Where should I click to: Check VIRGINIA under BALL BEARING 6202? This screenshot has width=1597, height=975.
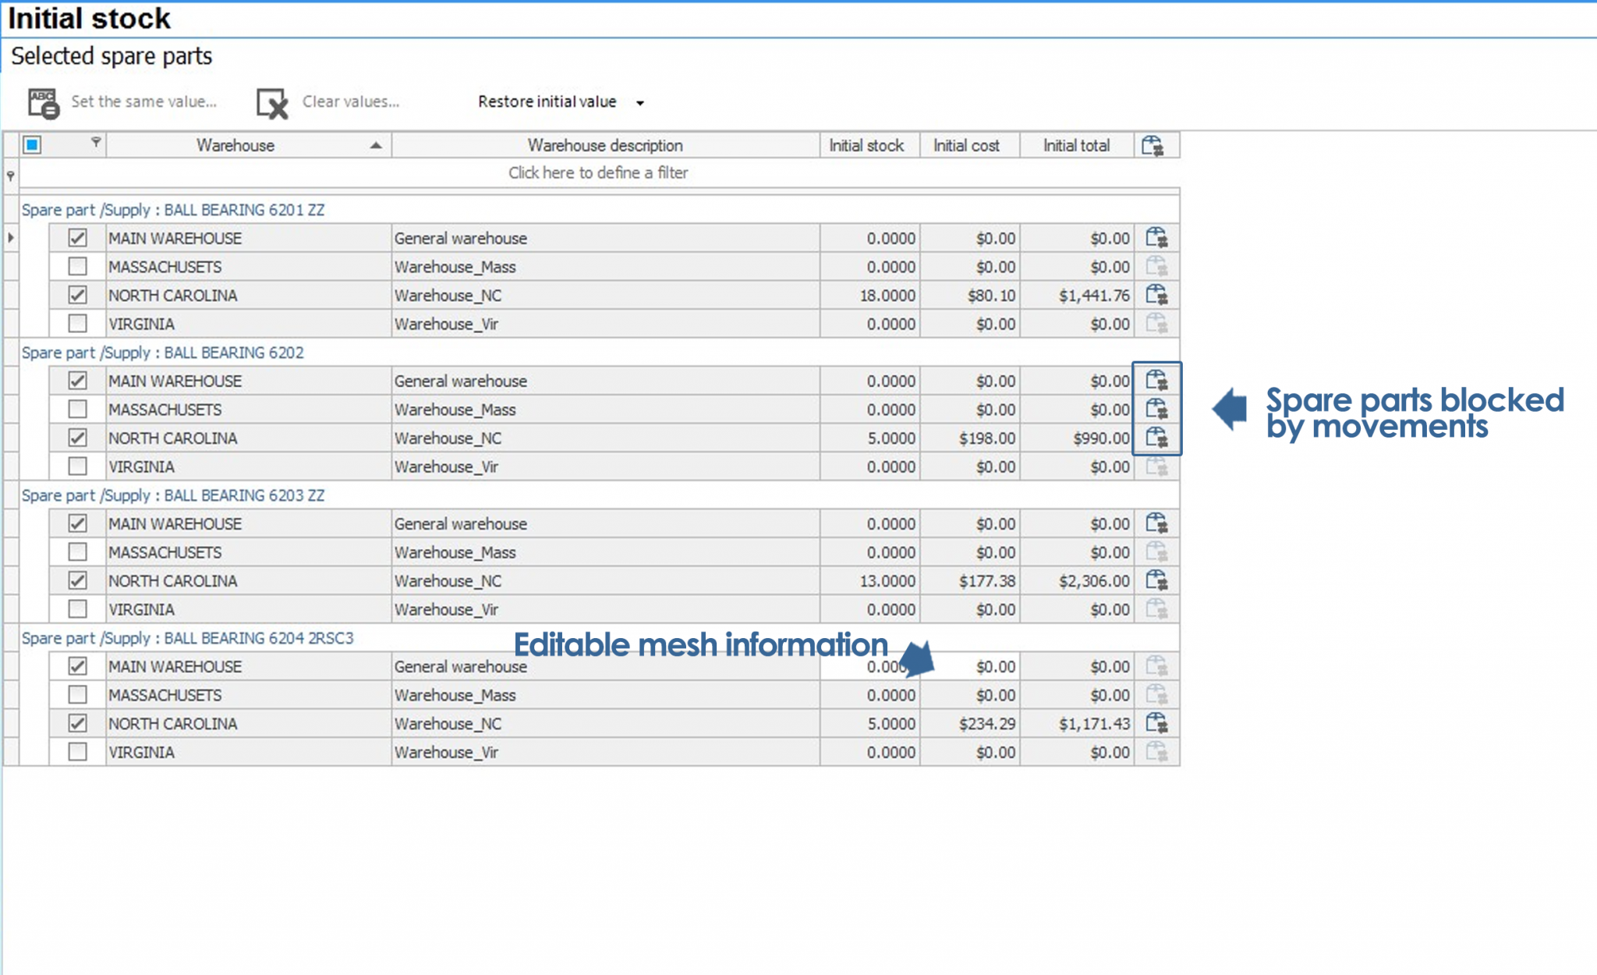77,466
